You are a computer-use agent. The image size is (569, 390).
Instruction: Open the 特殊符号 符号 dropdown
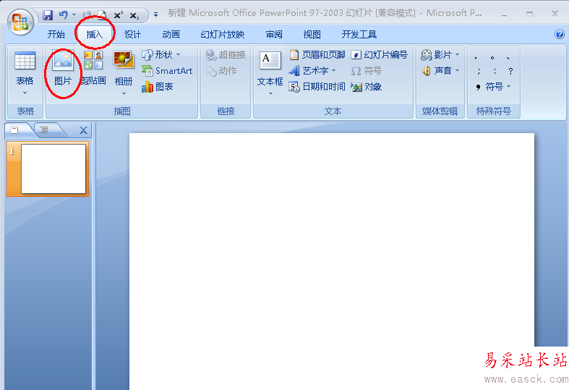coord(493,87)
